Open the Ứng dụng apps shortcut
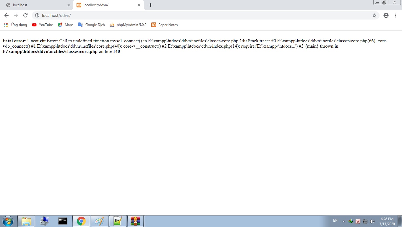 pos(16,25)
